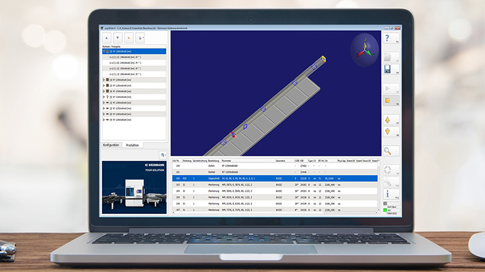Click the Weinmann Your Solution banner
The width and height of the screenshot is (485, 272).
(x=133, y=187)
